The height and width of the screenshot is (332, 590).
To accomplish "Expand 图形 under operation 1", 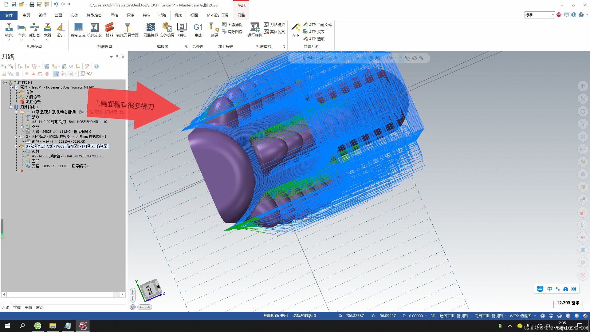I will (22, 127).
